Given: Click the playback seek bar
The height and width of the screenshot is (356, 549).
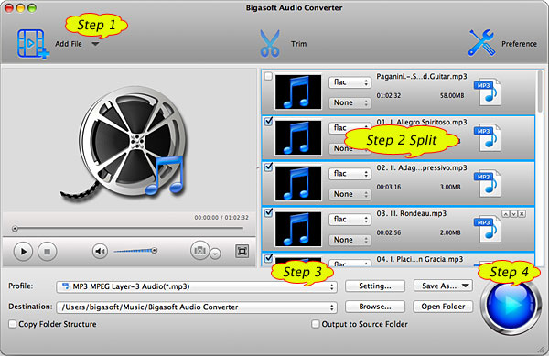Looking at the screenshot, I should [128, 229].
